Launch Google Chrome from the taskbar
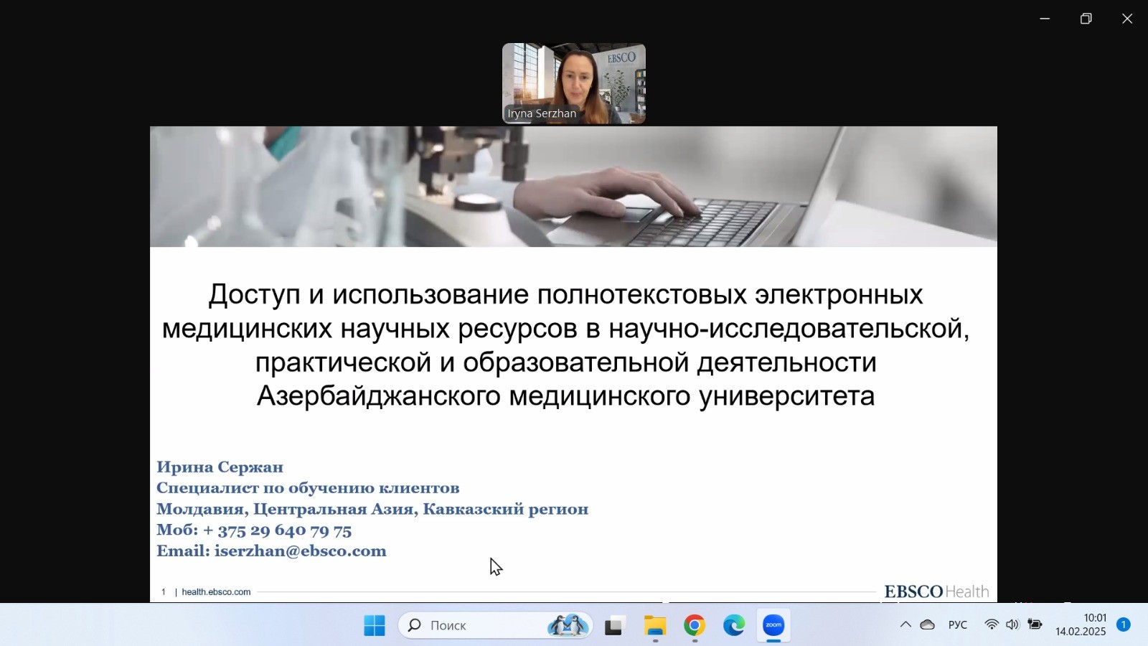 pyautogui.click(x=694, y=626)
